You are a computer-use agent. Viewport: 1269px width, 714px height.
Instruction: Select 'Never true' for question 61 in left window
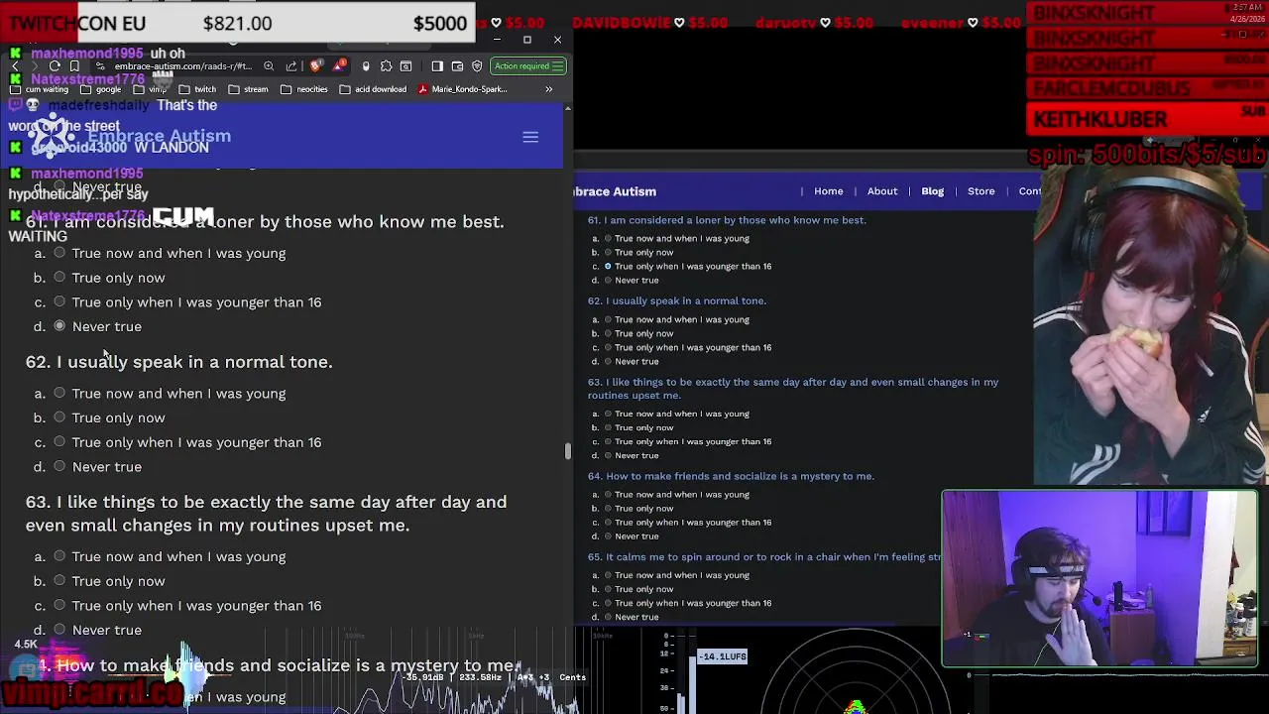59,326
